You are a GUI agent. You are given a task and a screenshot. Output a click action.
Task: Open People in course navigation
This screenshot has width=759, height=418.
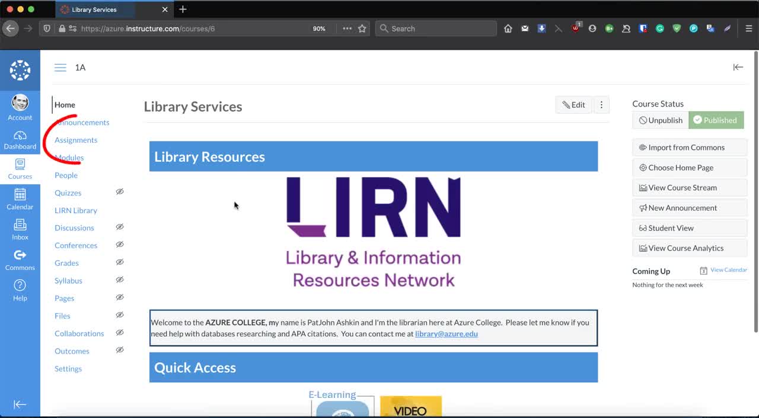(x=66, y=175)
